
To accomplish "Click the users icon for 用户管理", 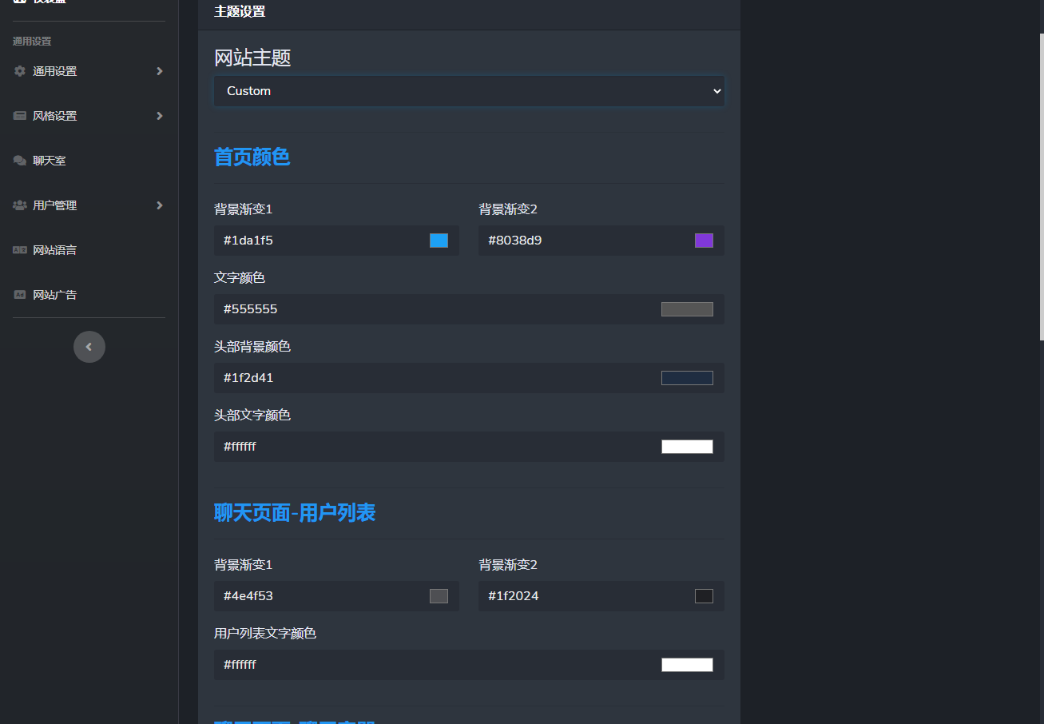I will pos(20,205).
